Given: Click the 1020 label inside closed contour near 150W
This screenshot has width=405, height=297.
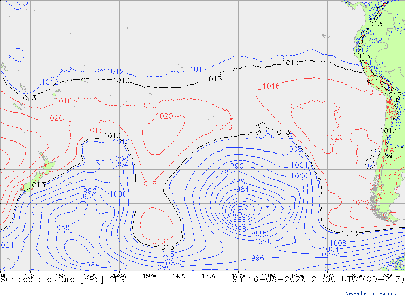Looking at the screenshot, I should point(164,116).
